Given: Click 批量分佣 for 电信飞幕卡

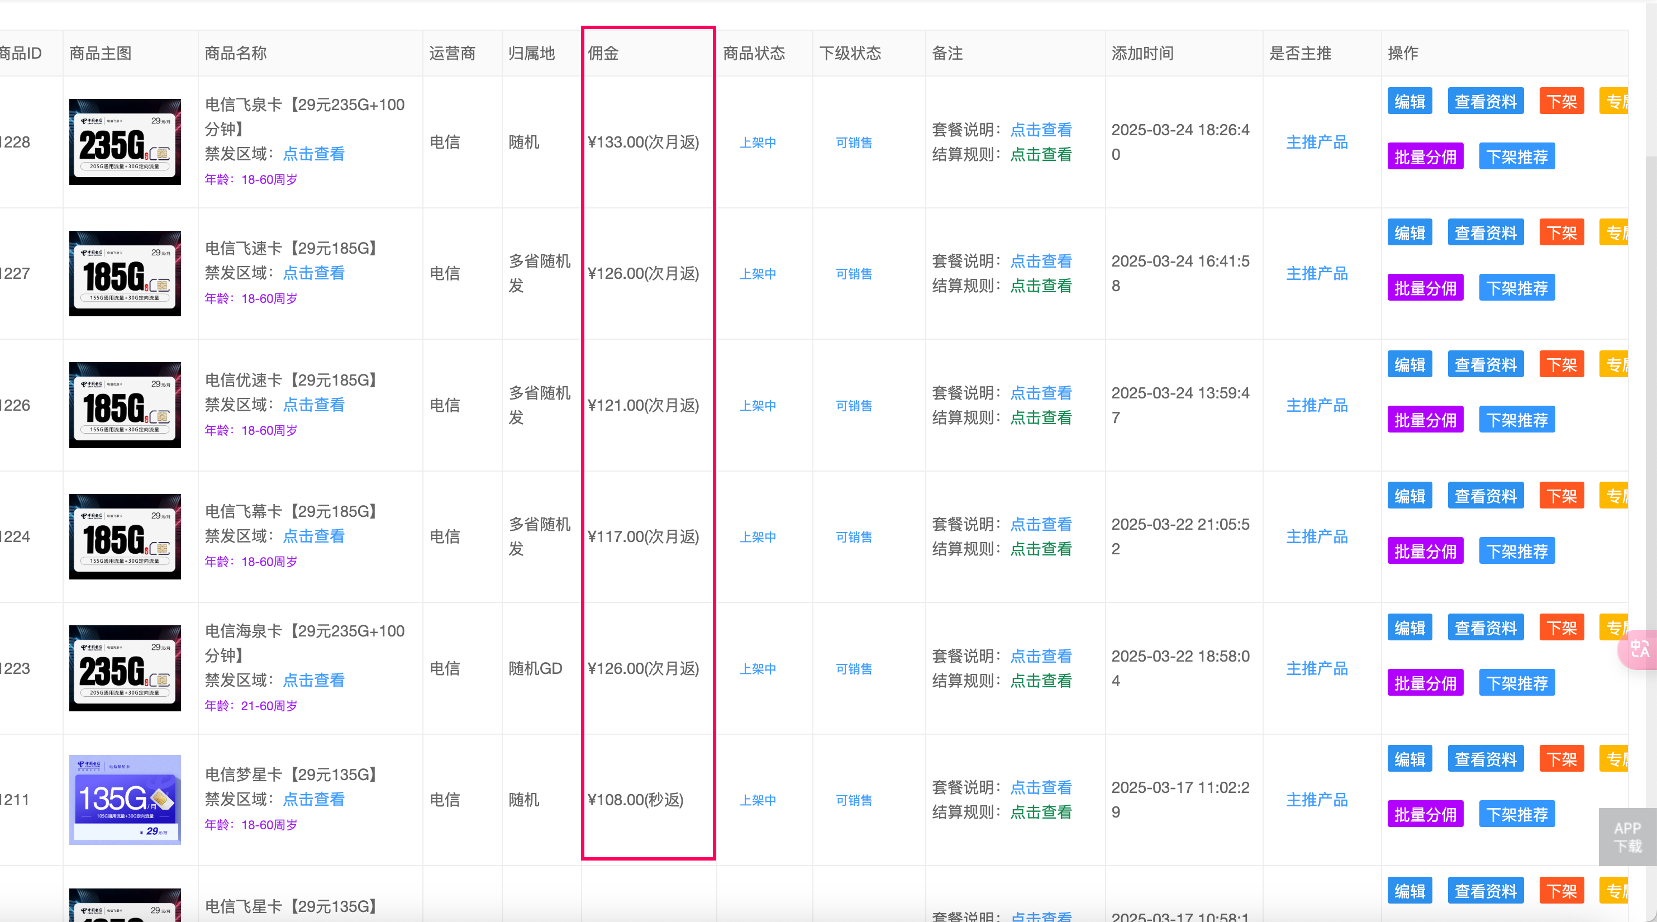Looking at the screenshot, I should (1425, 551).
